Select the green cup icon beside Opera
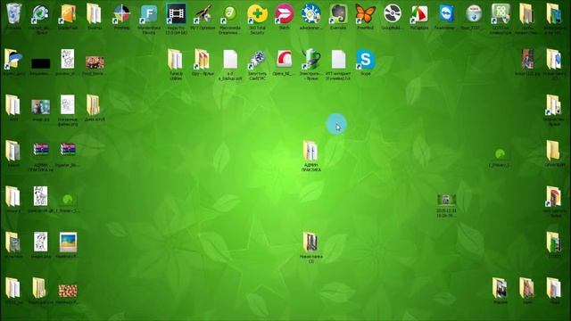Viewport: 571px width, 321px height. point(311,59)
